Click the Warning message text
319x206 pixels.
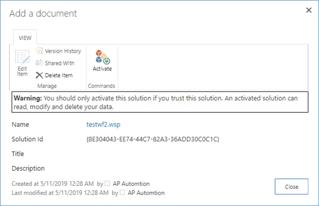tap(160, 102)
